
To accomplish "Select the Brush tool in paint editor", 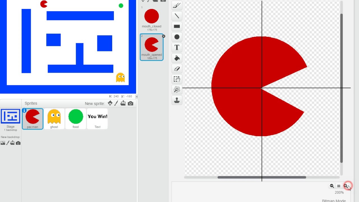I will 177,5.
